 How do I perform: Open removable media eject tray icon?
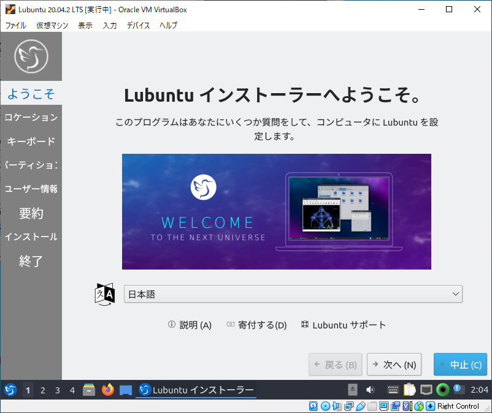point(352,390)
